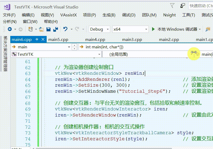Undo the last edit with the undo icon
This screenshot has width=213, height=149.
pos(65,29)
